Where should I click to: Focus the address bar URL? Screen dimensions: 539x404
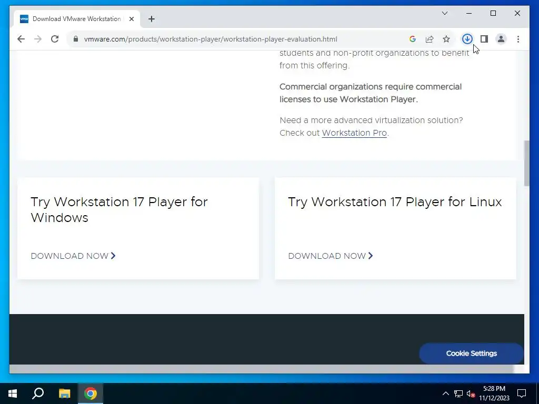point(211,39)
